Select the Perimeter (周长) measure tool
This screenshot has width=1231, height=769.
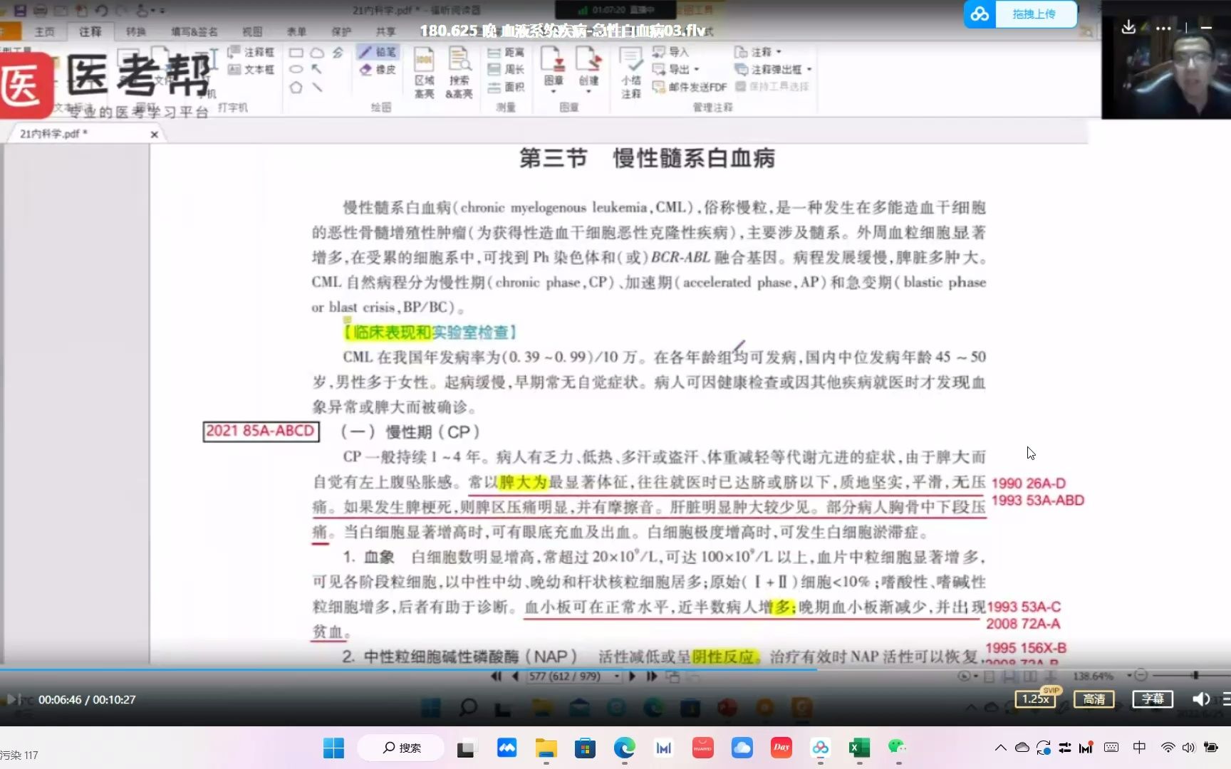(x=506, y=70)
